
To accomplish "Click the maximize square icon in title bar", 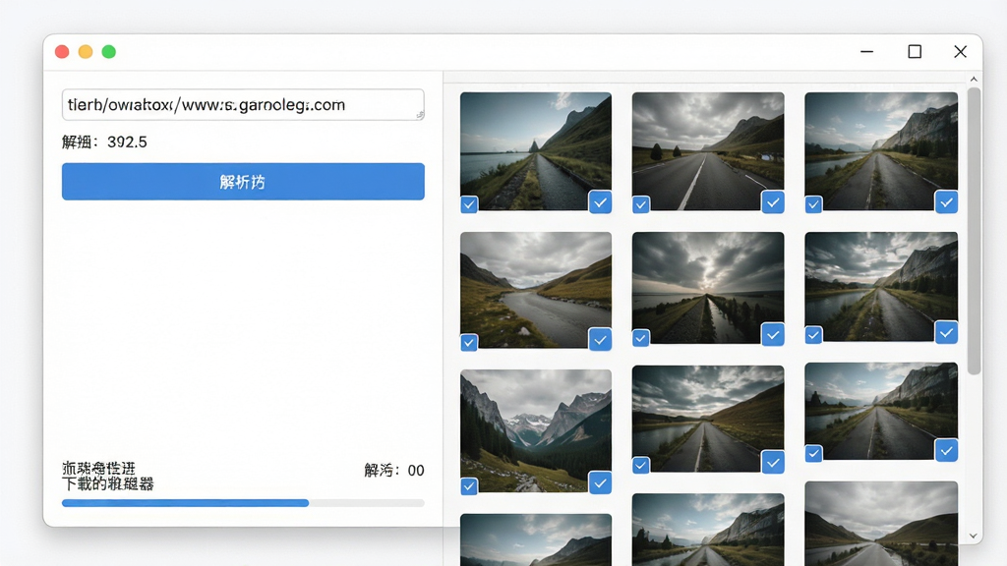I will click(x=915, y=51).
